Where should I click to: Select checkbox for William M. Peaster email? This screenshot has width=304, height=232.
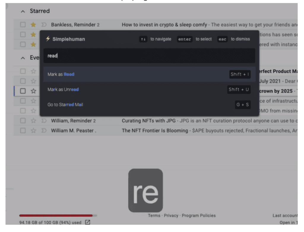pos(23,130)
